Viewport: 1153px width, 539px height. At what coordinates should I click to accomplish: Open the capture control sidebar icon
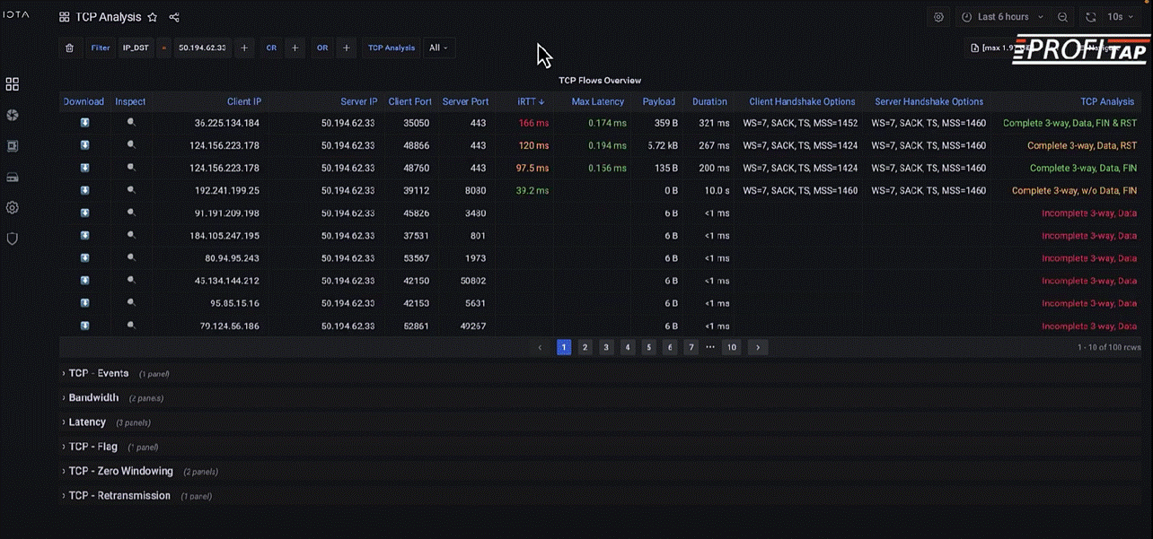13,146
